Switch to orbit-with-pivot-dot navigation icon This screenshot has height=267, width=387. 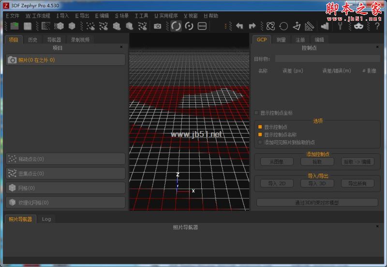189,26
